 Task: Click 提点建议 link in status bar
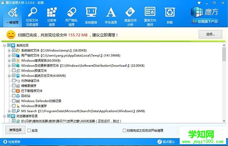pyautogui.click(x=166, y=142)
